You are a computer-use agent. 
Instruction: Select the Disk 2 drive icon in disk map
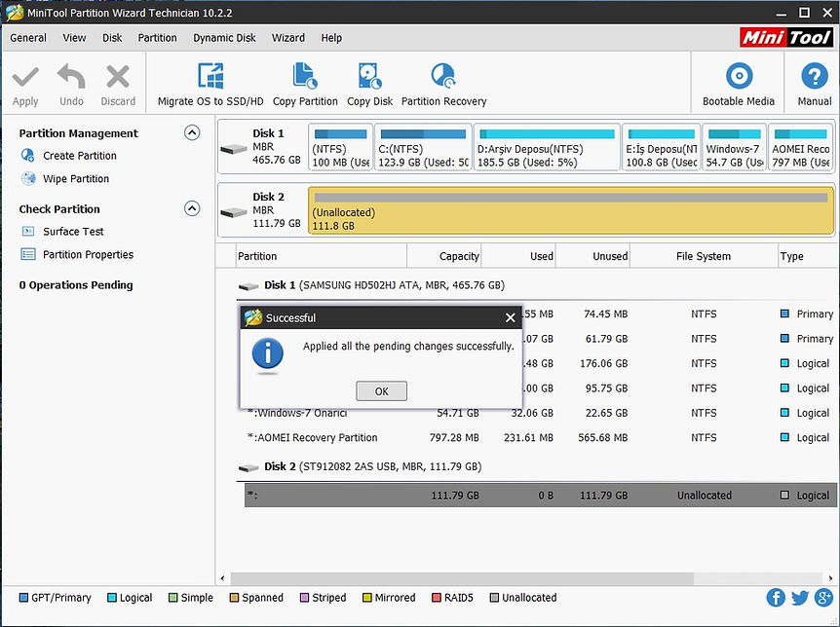pos(234,212)
